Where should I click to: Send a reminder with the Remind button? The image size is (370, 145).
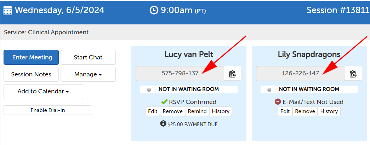(x=197, y=111)
